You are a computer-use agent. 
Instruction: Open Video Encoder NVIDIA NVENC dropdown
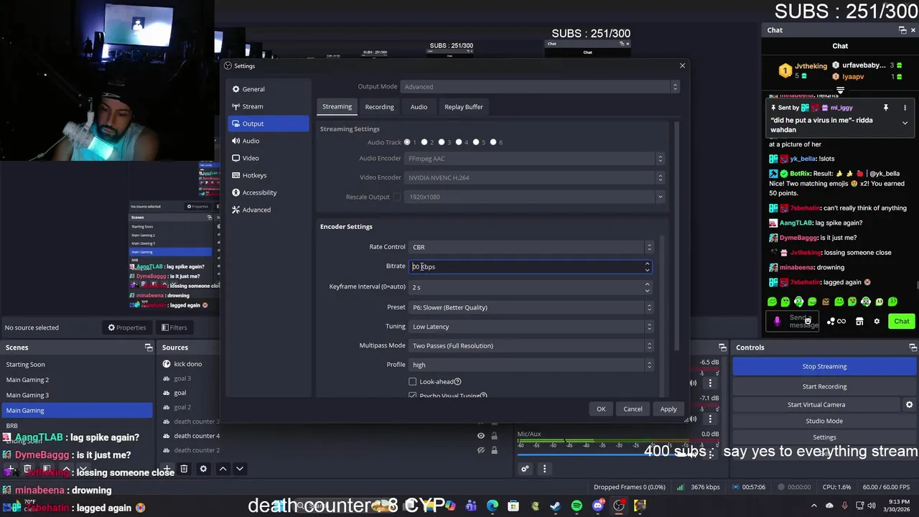click(x=535, y=177)
